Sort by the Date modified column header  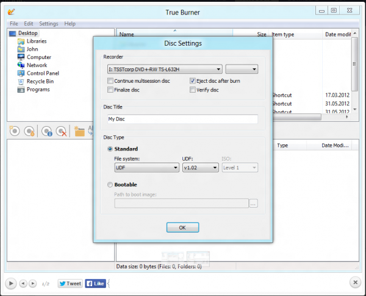(x=337, y=35)
